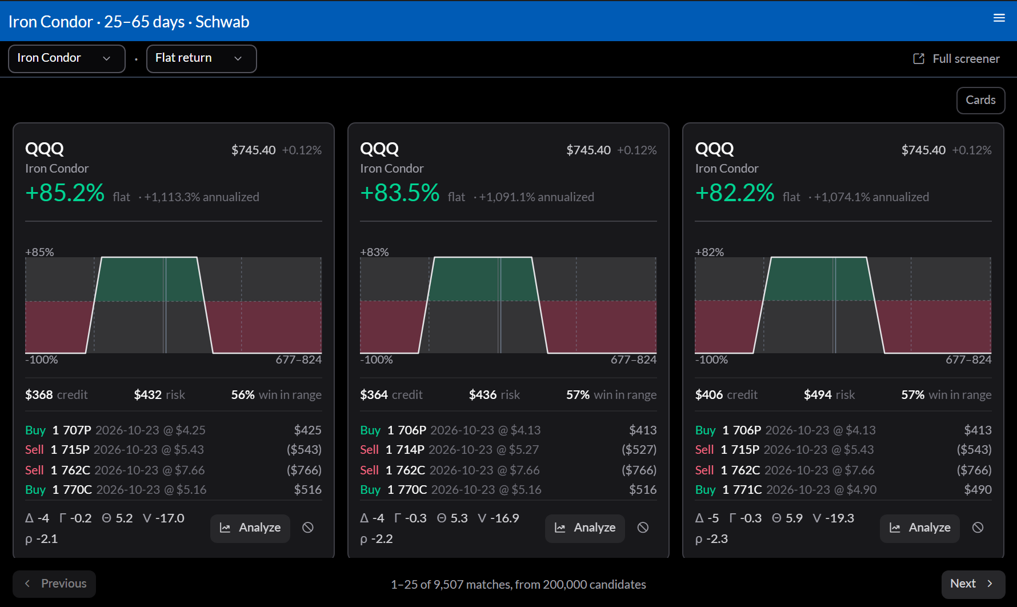Click the rho -2.2 value
This screenshot has width=1017, height=607.
click(376, 539)
